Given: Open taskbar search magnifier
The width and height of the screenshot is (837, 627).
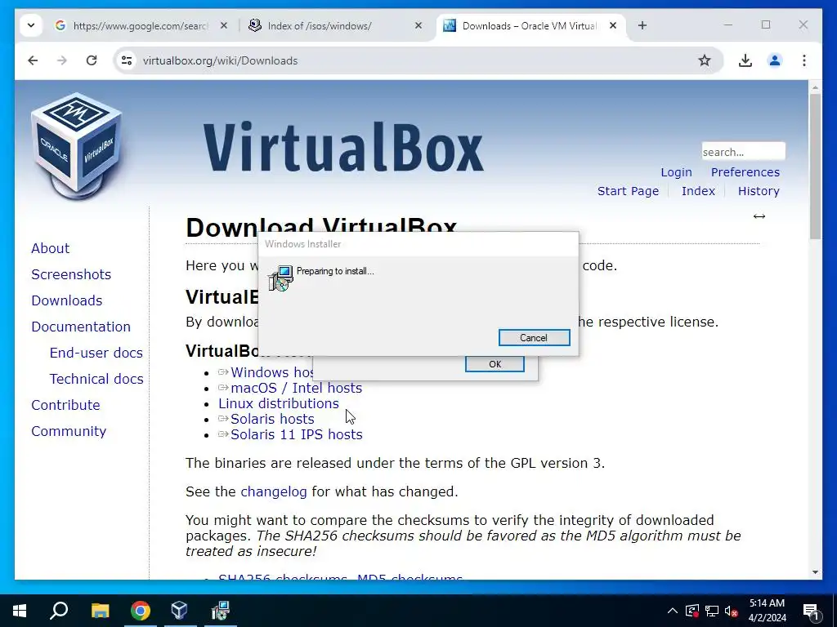Looking at the screenshot, I should (59, 611).
